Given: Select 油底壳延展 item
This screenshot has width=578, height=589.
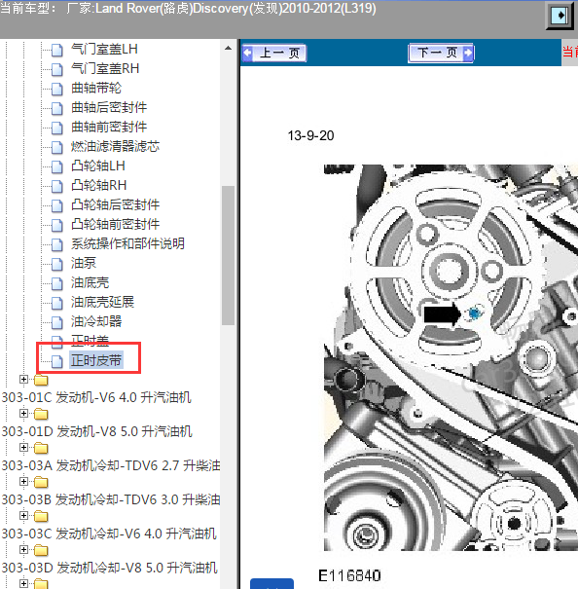Looking at the screenshot, I should 102,303.
